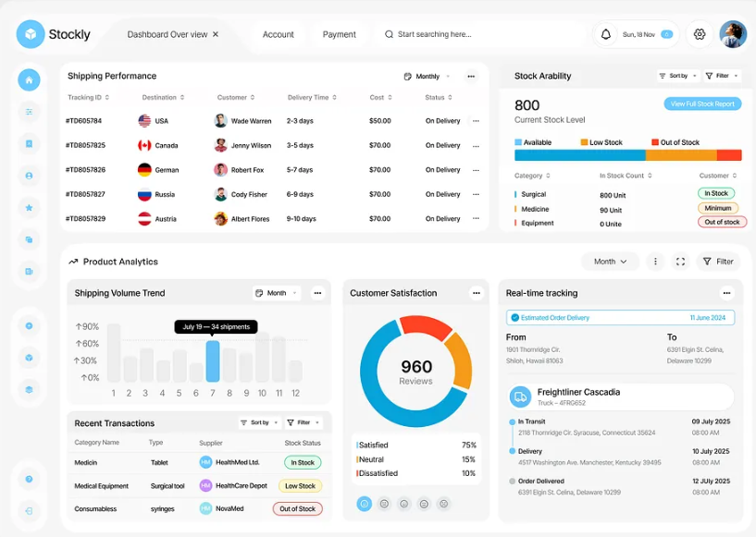
Task: Click the Product Analytics Filter button
Action: 718,262
